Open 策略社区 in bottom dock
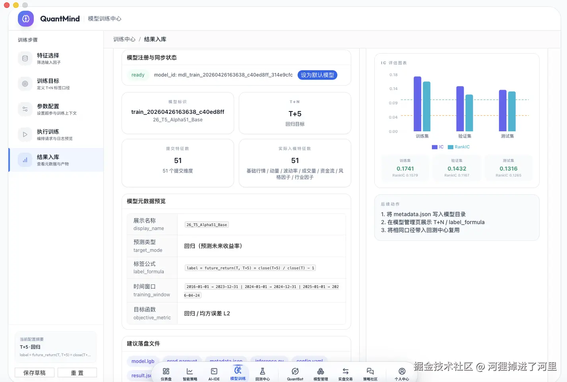This screenshot has width=567, height=382. [370, 374]
